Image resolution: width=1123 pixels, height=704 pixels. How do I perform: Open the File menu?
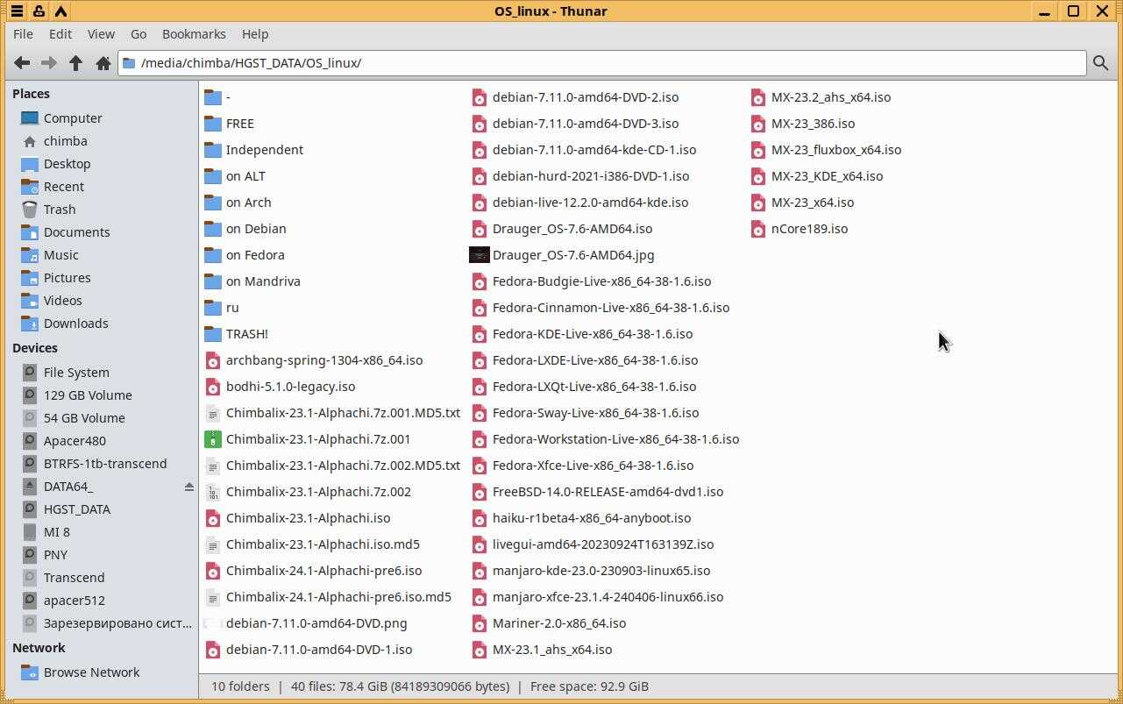[24, 34]
